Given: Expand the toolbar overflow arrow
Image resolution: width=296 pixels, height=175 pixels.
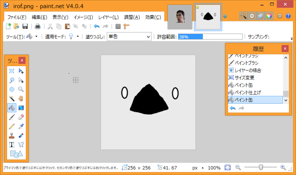Looking at the screenshot, I should click(x=292, y=39).
